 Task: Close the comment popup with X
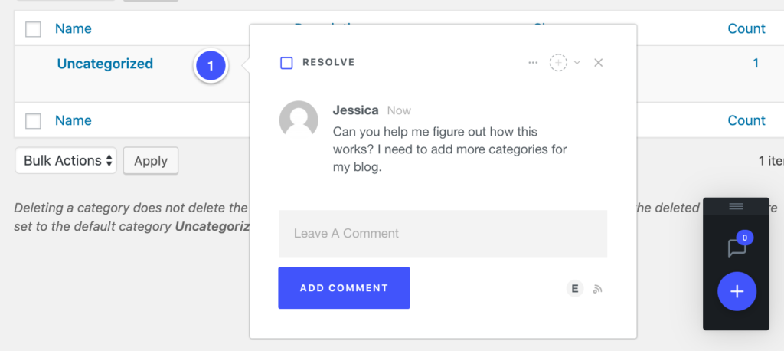pos(599,63)
